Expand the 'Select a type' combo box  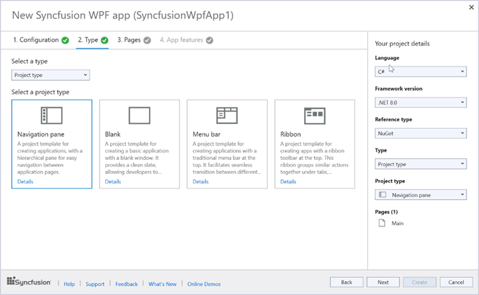point(51,75)
